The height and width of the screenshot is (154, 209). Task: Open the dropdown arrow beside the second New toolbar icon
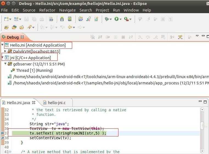pos(20,19)
